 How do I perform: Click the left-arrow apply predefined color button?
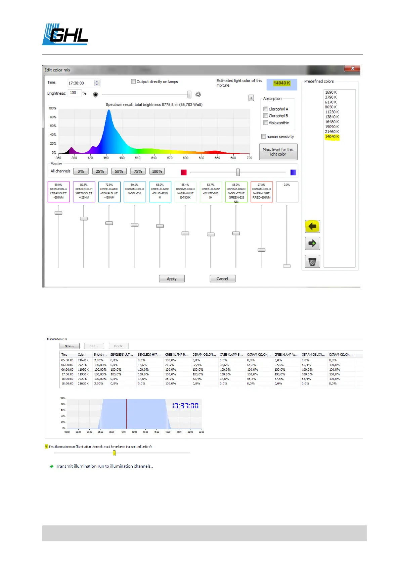(x=312, y=226)
